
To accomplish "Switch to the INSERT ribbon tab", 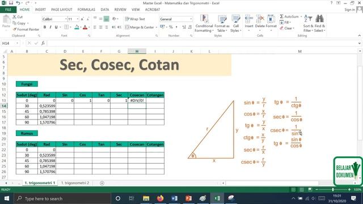I will click(x=40, y=10).
